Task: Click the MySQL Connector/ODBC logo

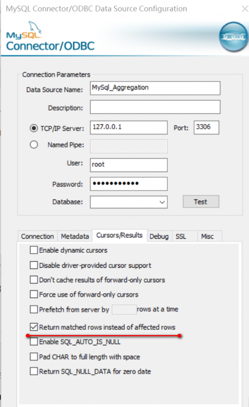Action: click(50, 36)
